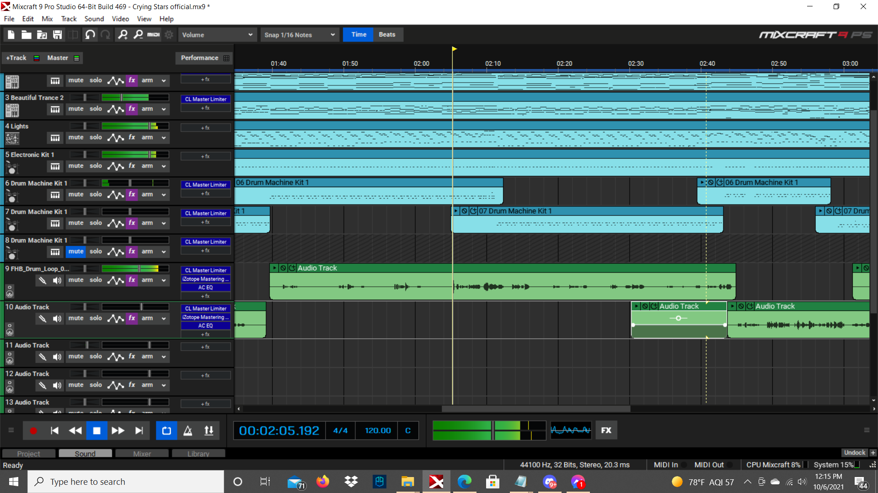878x493 pixels.
Task: Click the Zoom In magnifier icon
Action: [x=123, y=35]
